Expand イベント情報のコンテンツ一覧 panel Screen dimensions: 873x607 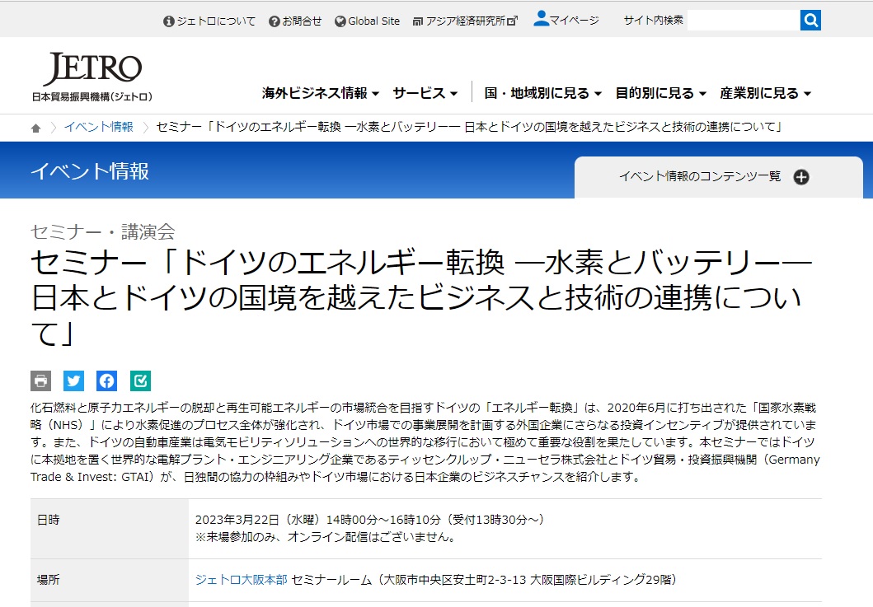point(718,177)
